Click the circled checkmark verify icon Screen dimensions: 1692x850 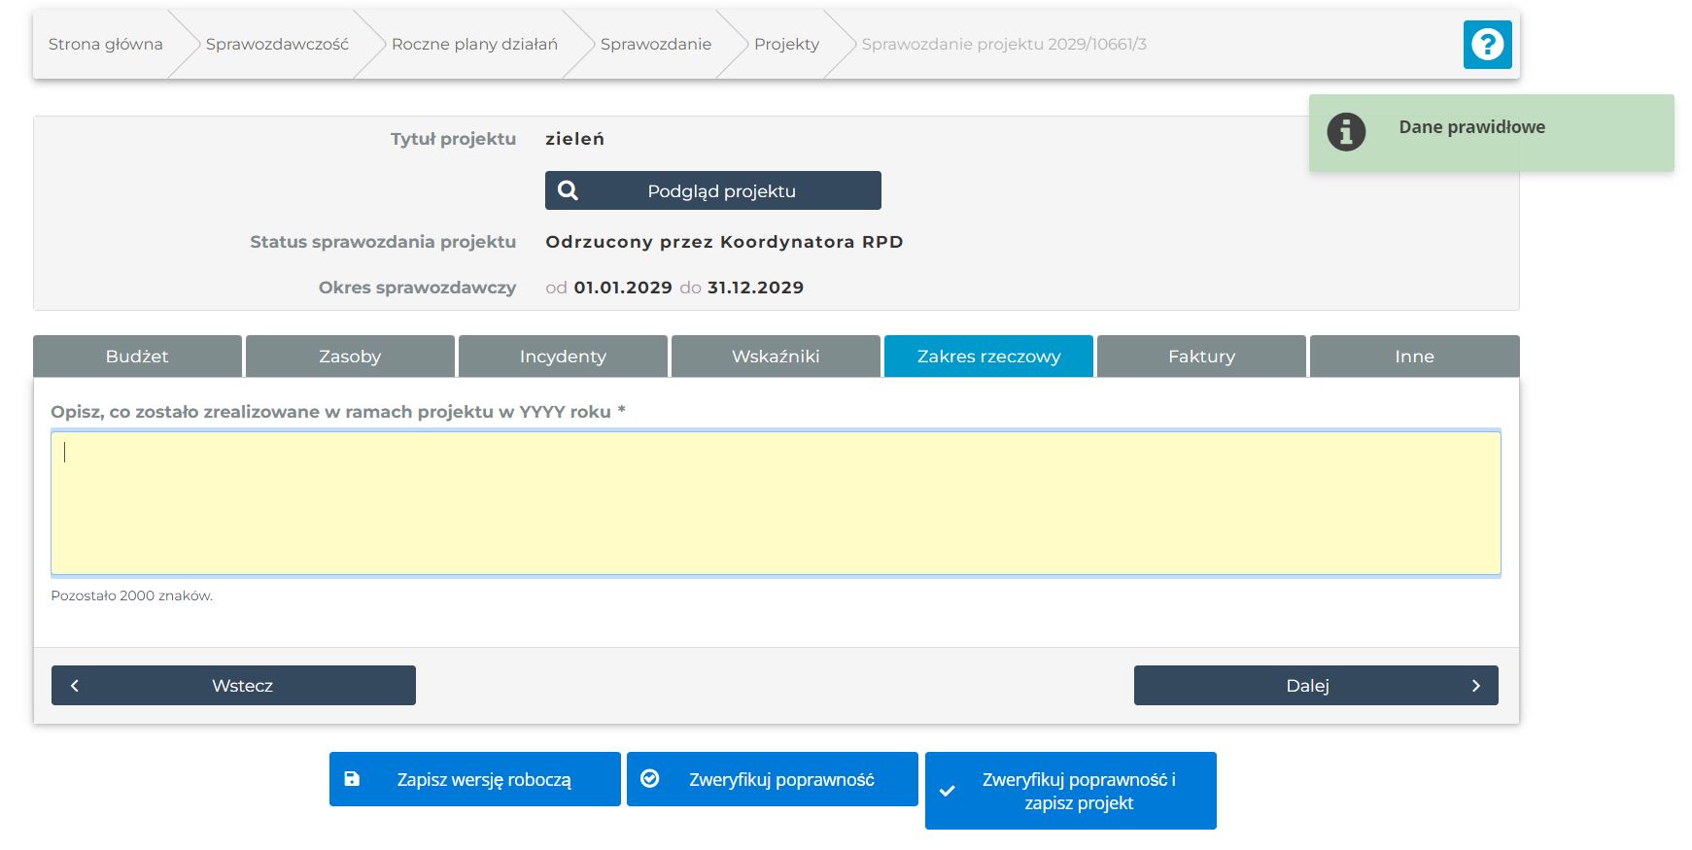650,779
